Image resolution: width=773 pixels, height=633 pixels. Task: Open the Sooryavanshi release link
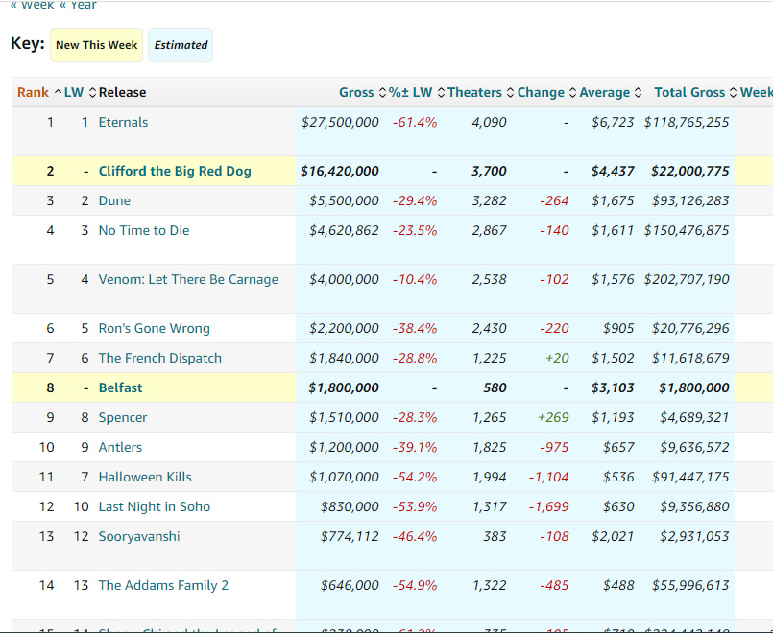pos(139,536)
